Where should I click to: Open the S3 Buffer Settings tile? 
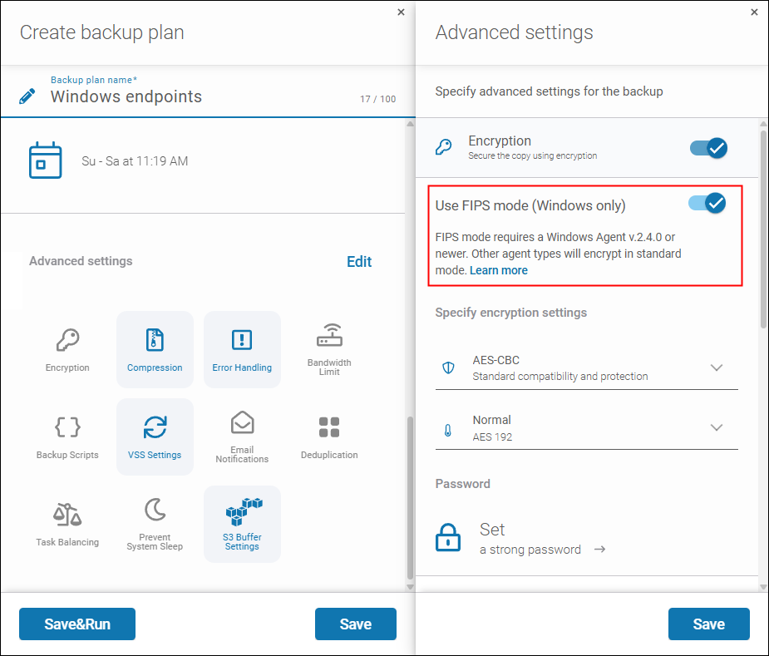242,524
